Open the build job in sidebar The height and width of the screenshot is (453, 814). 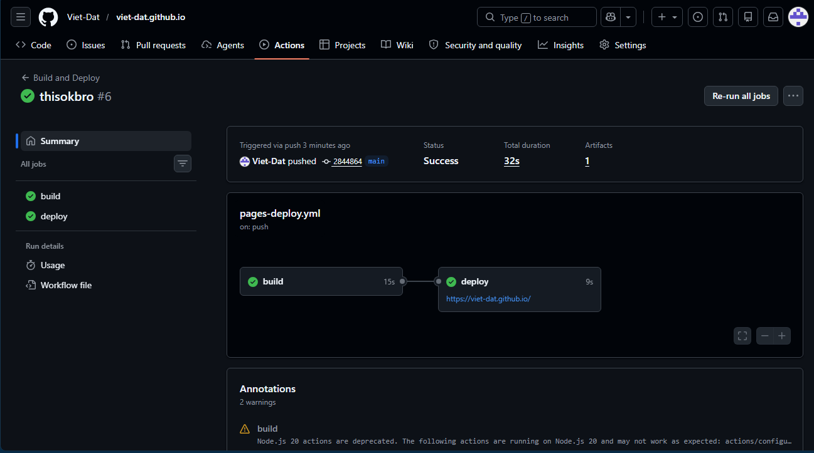106,196
